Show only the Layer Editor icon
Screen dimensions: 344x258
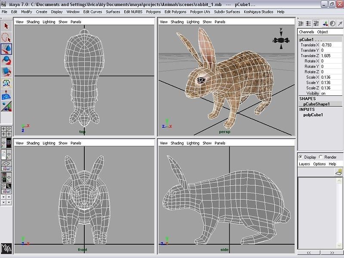pos(308,24)
